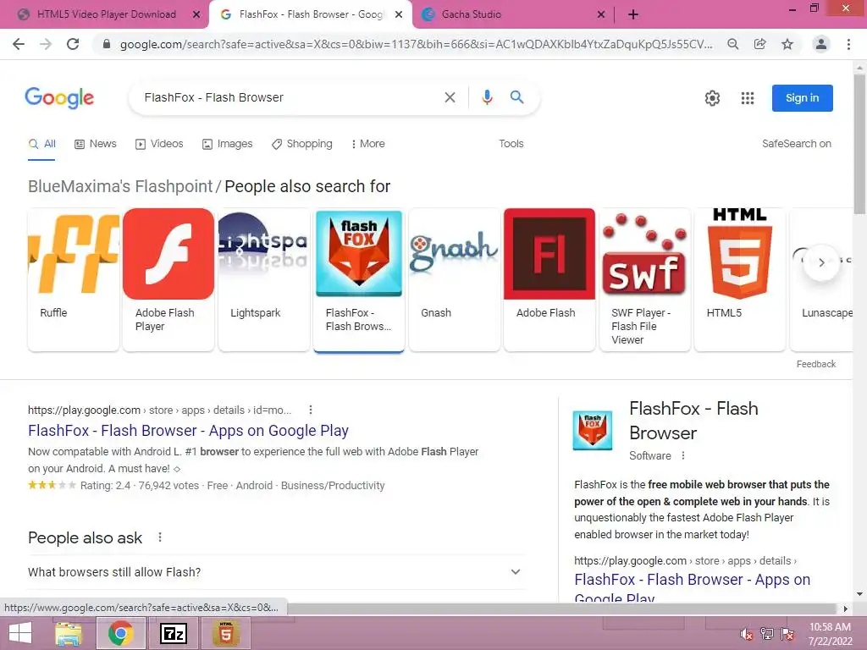The height and width of the screenshot is (650, 867).
Task: Open File Explorer from the taskbar
Action: [x=69, y=633]
